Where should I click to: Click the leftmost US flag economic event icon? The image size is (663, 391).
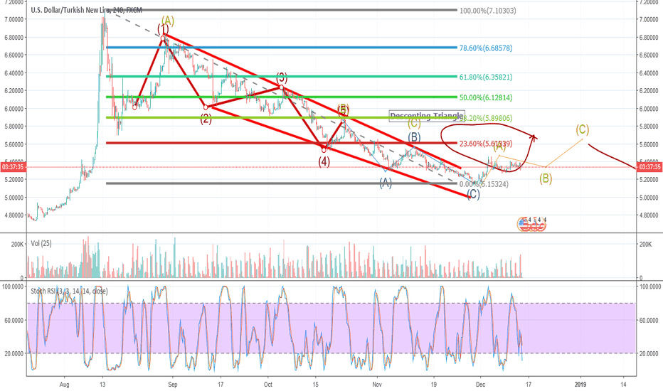[523, 225]
